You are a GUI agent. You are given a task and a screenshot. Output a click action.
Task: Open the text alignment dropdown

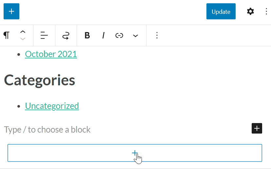[44, 35]
